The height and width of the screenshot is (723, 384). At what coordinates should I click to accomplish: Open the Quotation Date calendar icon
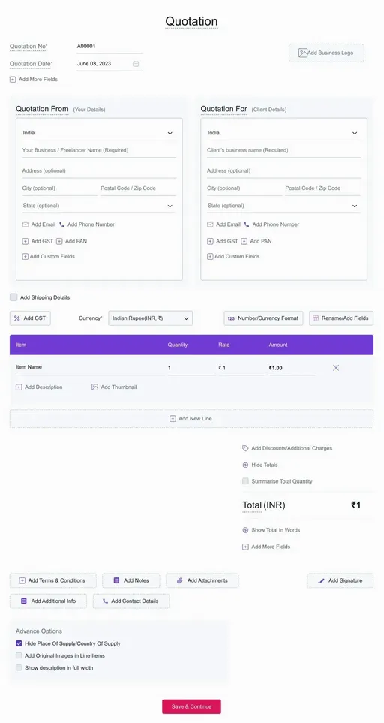(136, 64)
